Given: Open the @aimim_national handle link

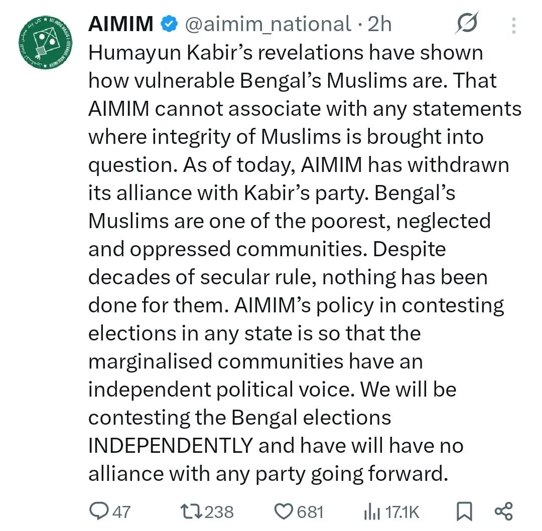Looking at the screenshot, I should click(x=267, y=24).
